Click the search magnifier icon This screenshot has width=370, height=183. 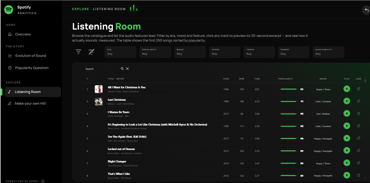[122, 69]
